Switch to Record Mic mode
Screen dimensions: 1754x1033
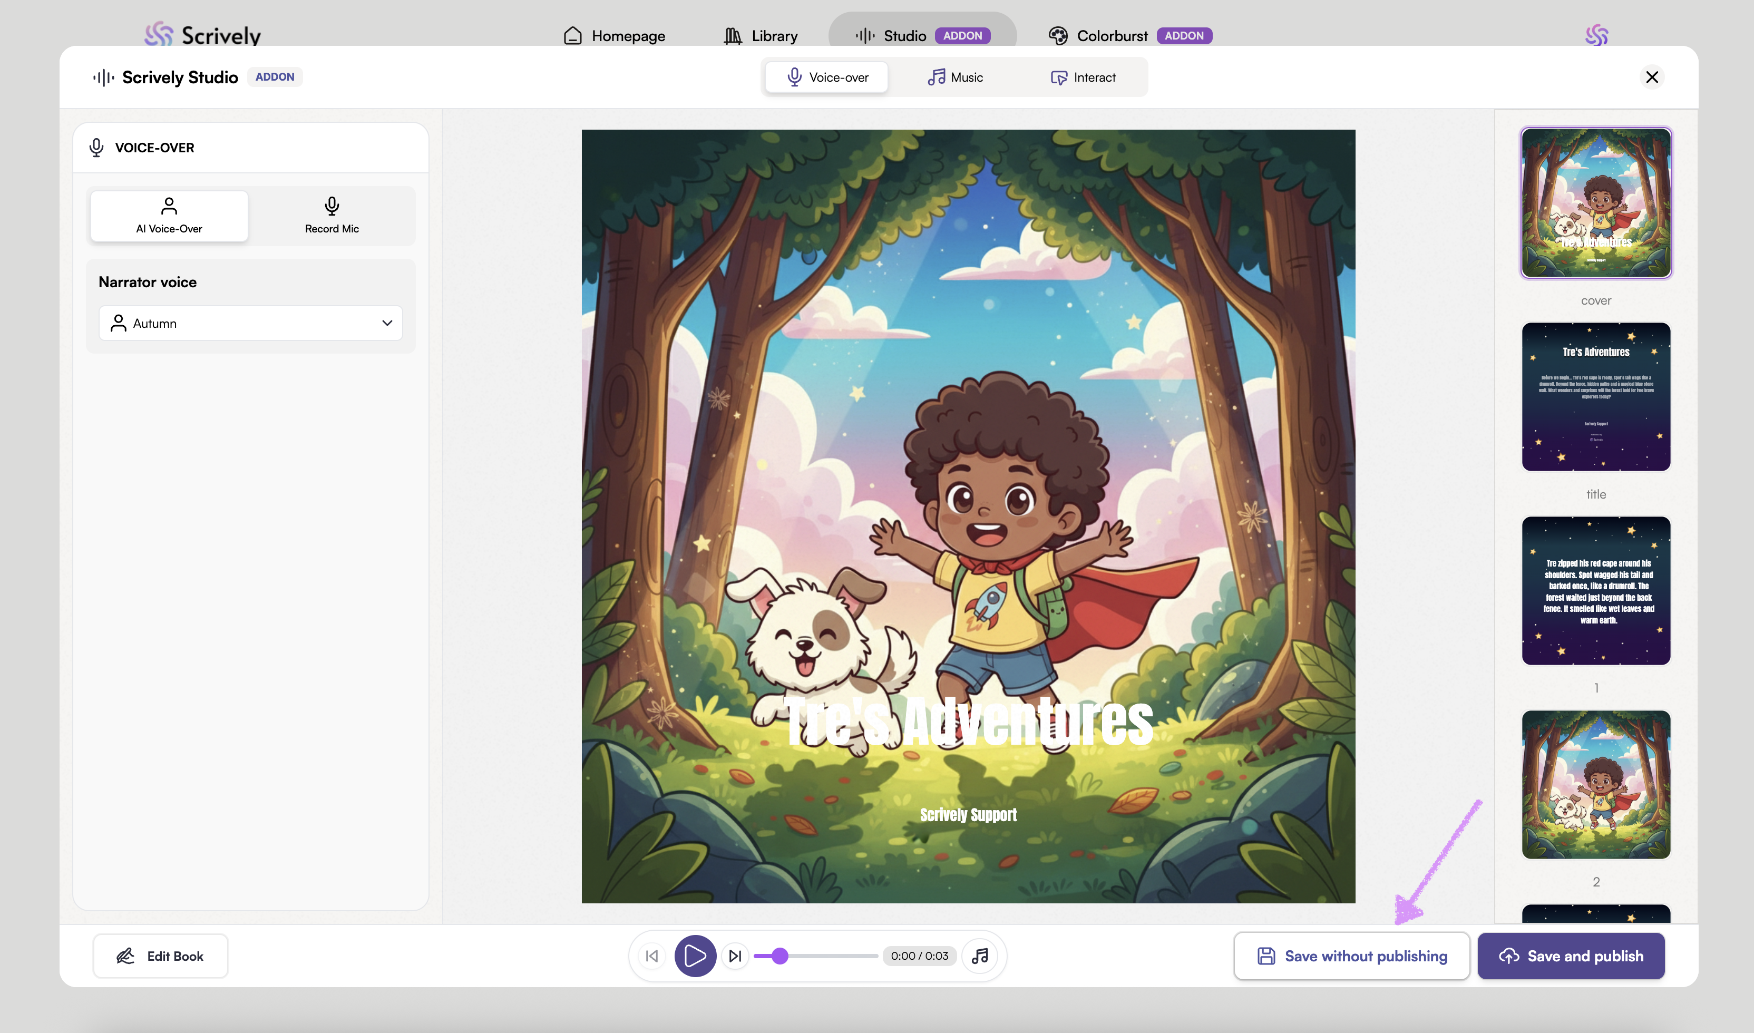(332, 216)
